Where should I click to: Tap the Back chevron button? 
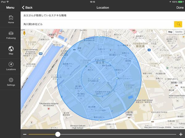[x=27, y=7]
